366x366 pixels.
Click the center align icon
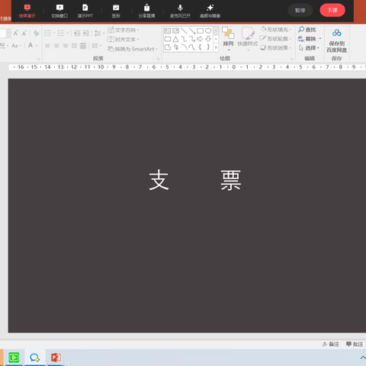56,46
